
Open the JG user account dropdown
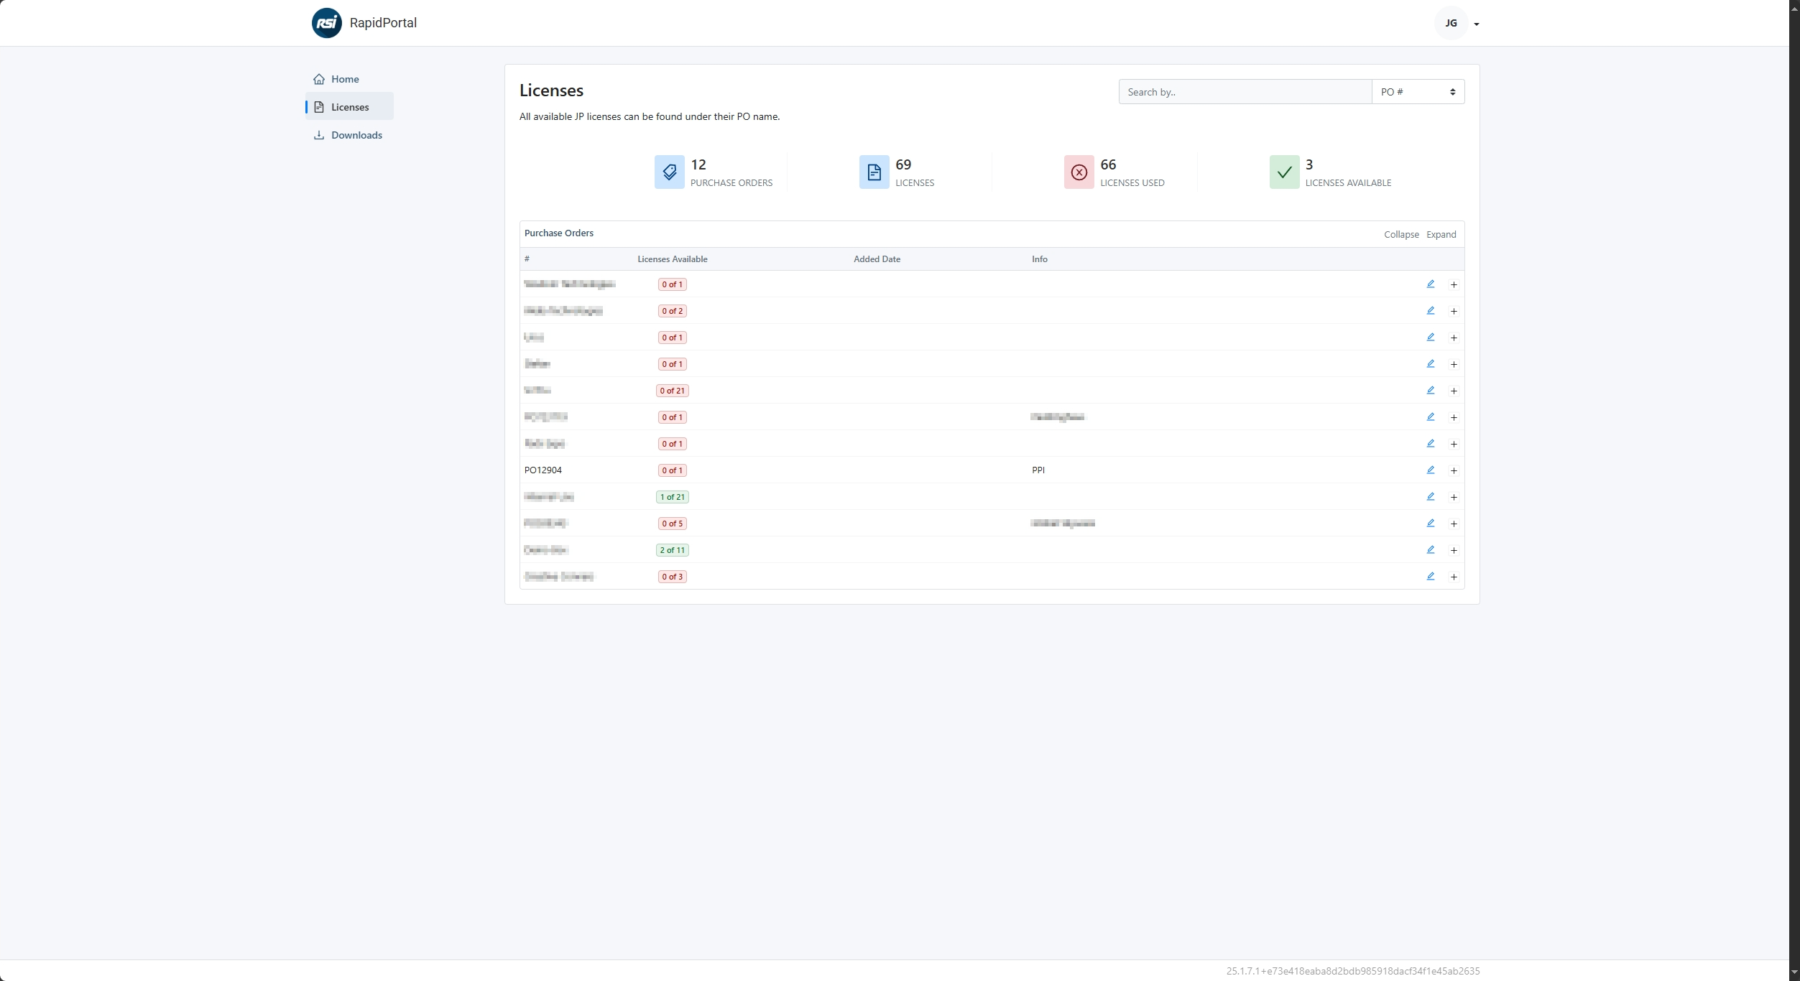pos(1457,24)
